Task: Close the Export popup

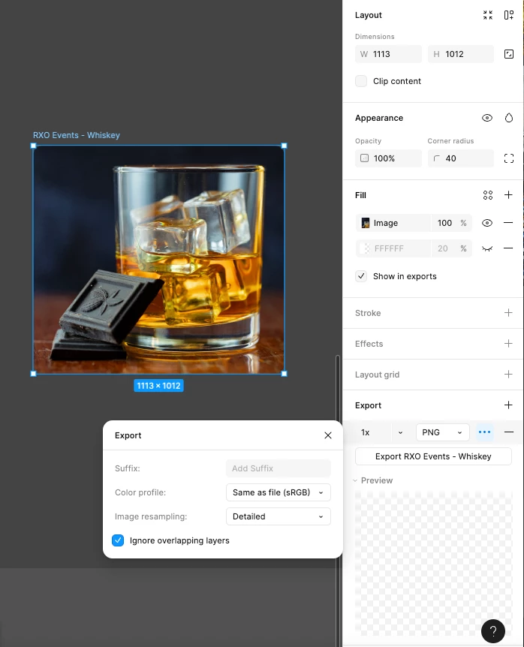Action: point(328,435)
